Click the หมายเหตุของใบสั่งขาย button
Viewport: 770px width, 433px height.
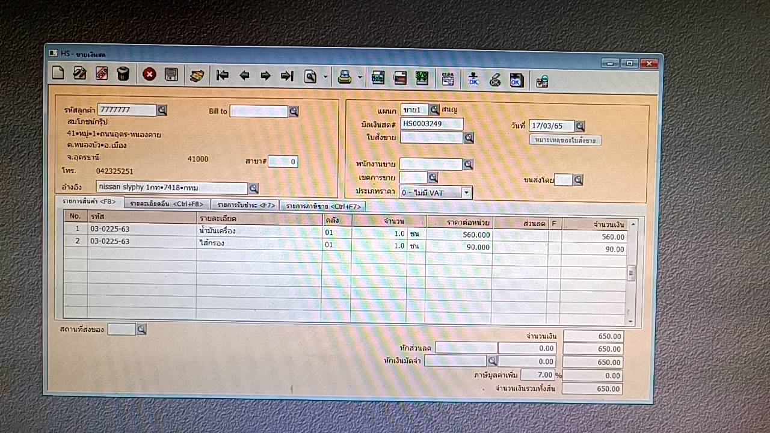click(565, 140)
